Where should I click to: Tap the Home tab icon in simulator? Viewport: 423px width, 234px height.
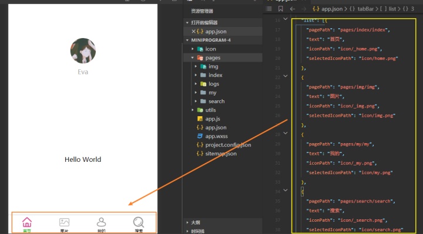click(x=27, y=222)
